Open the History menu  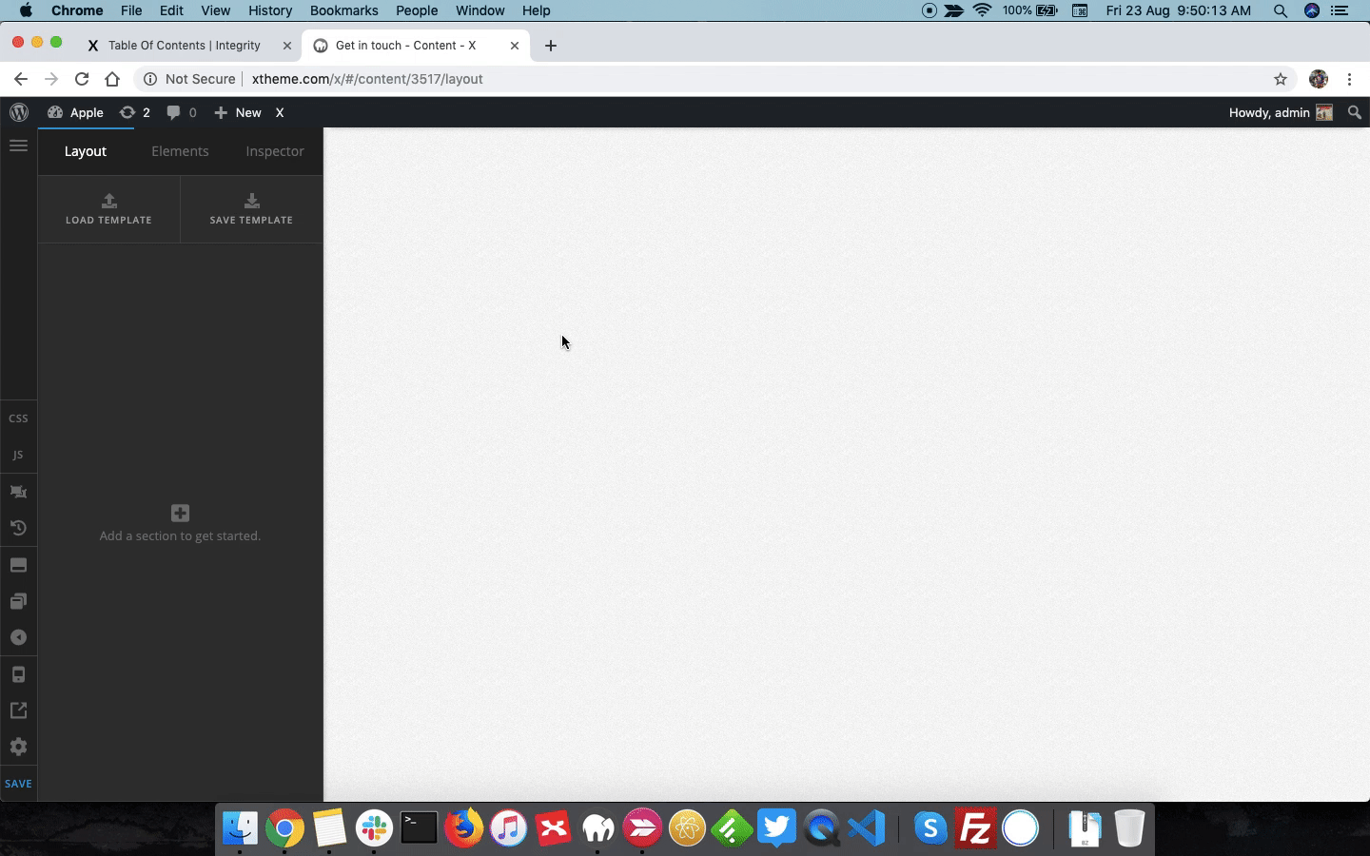tap(270, 10)
